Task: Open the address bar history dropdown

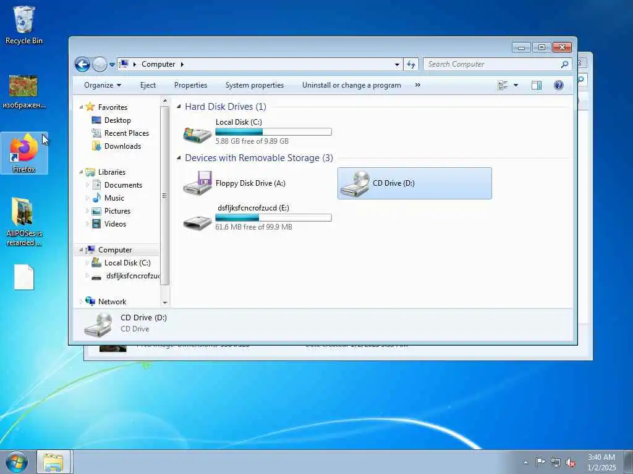Action: 397,64
